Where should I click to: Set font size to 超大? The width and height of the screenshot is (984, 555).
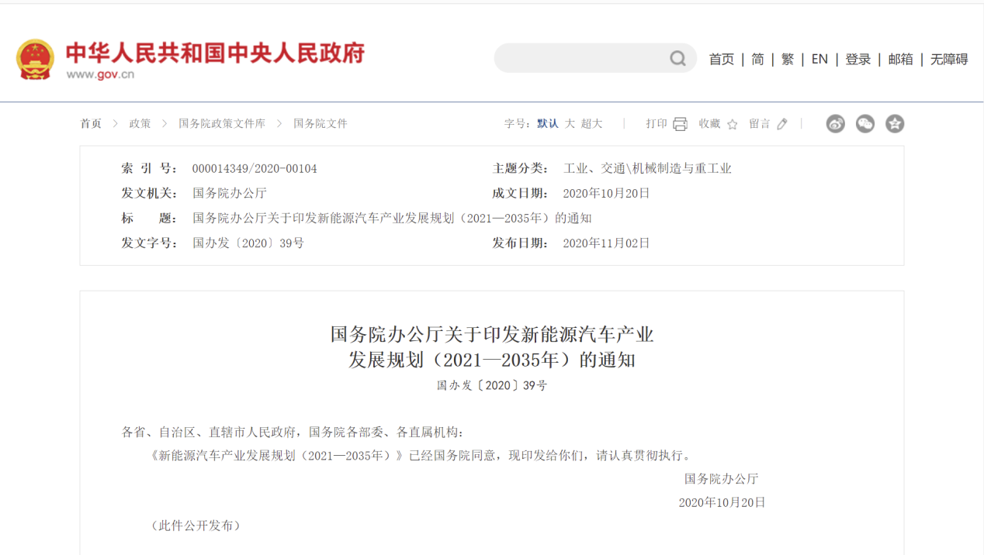click(591, 124)
